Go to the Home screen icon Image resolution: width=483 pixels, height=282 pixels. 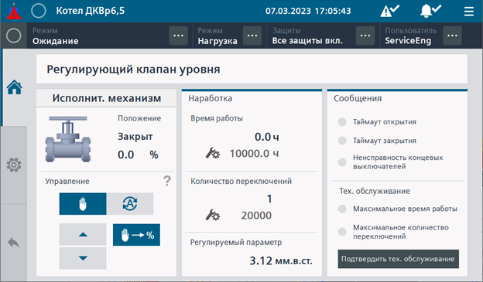pos(14,87)
